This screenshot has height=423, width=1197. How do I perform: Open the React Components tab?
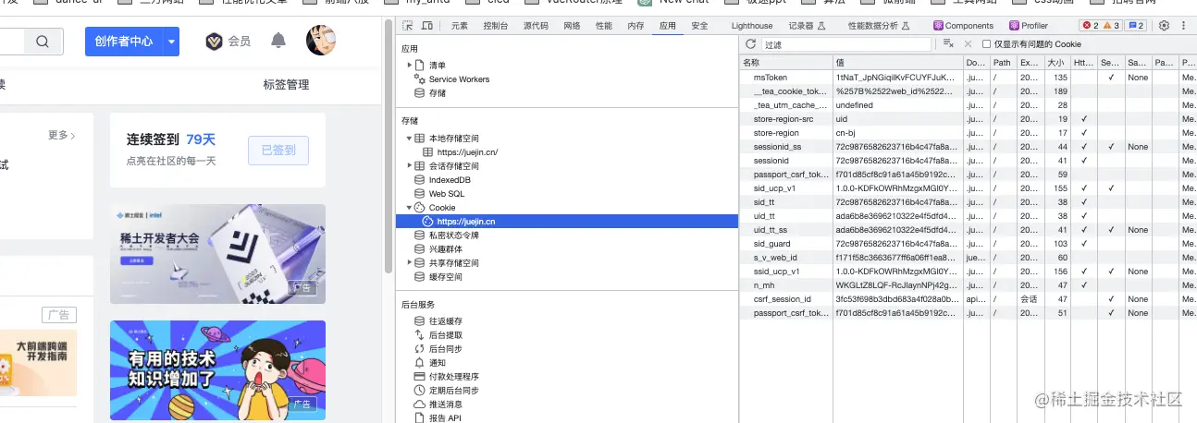pos(963,26)
